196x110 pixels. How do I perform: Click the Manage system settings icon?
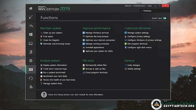[126, 33]
